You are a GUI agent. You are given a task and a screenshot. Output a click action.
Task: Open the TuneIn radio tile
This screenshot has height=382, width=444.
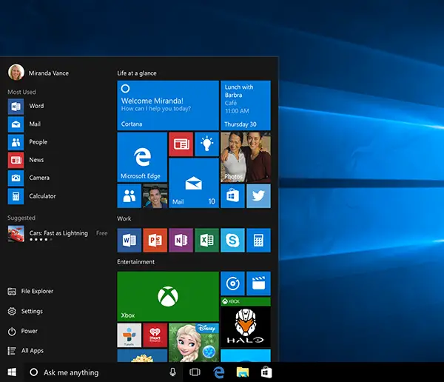(129, 335)
